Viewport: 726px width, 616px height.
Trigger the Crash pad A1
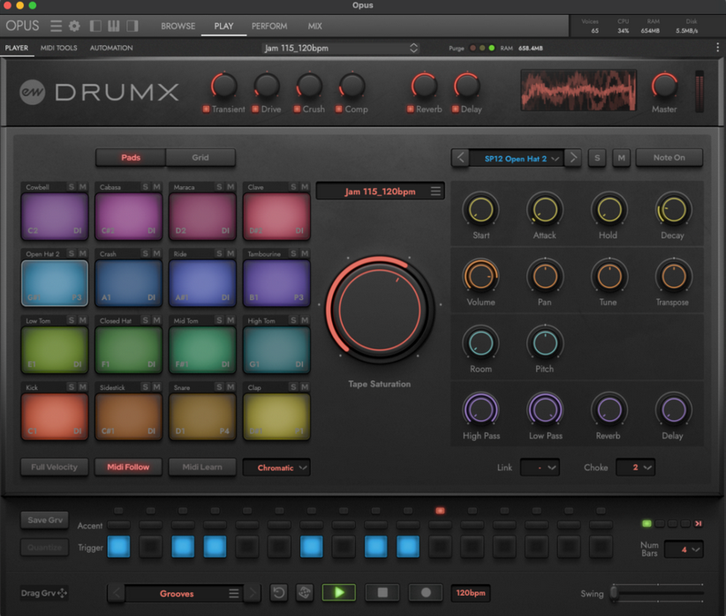click(x=129, y=282)
